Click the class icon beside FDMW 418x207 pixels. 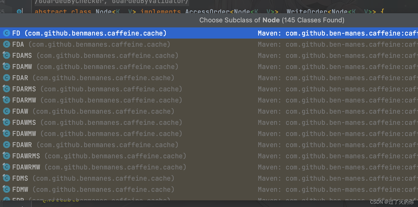pyautogui.click(x=6, y=189)
